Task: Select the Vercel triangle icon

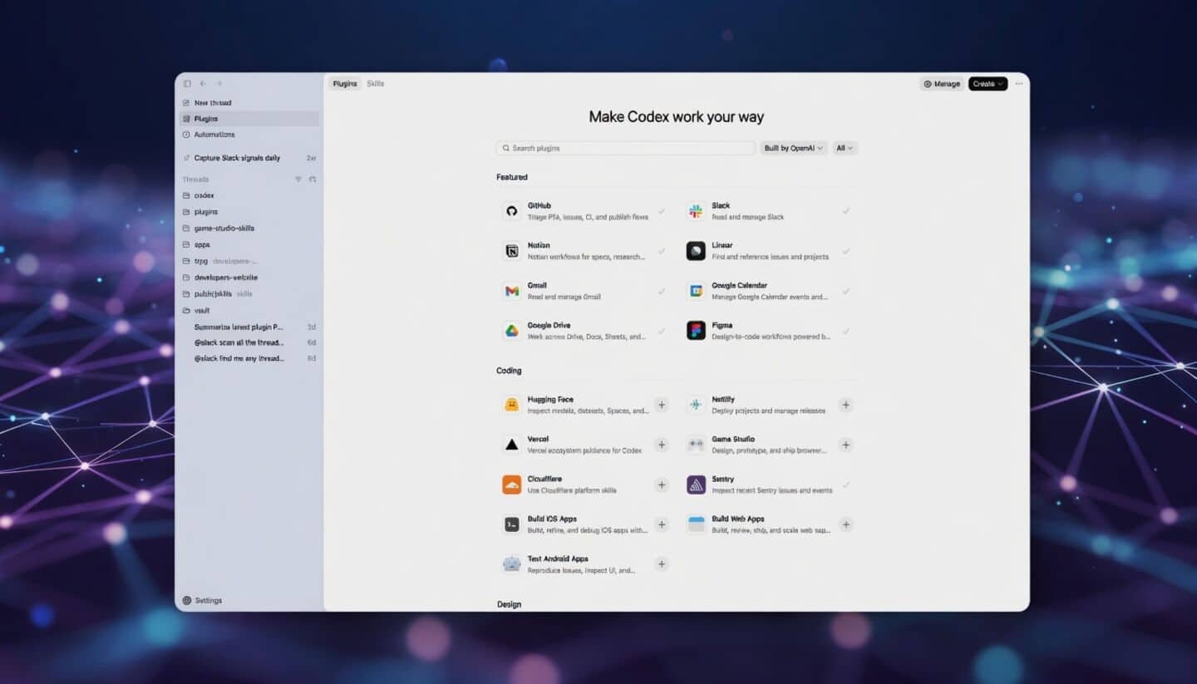Action: (x=512, y=445)
